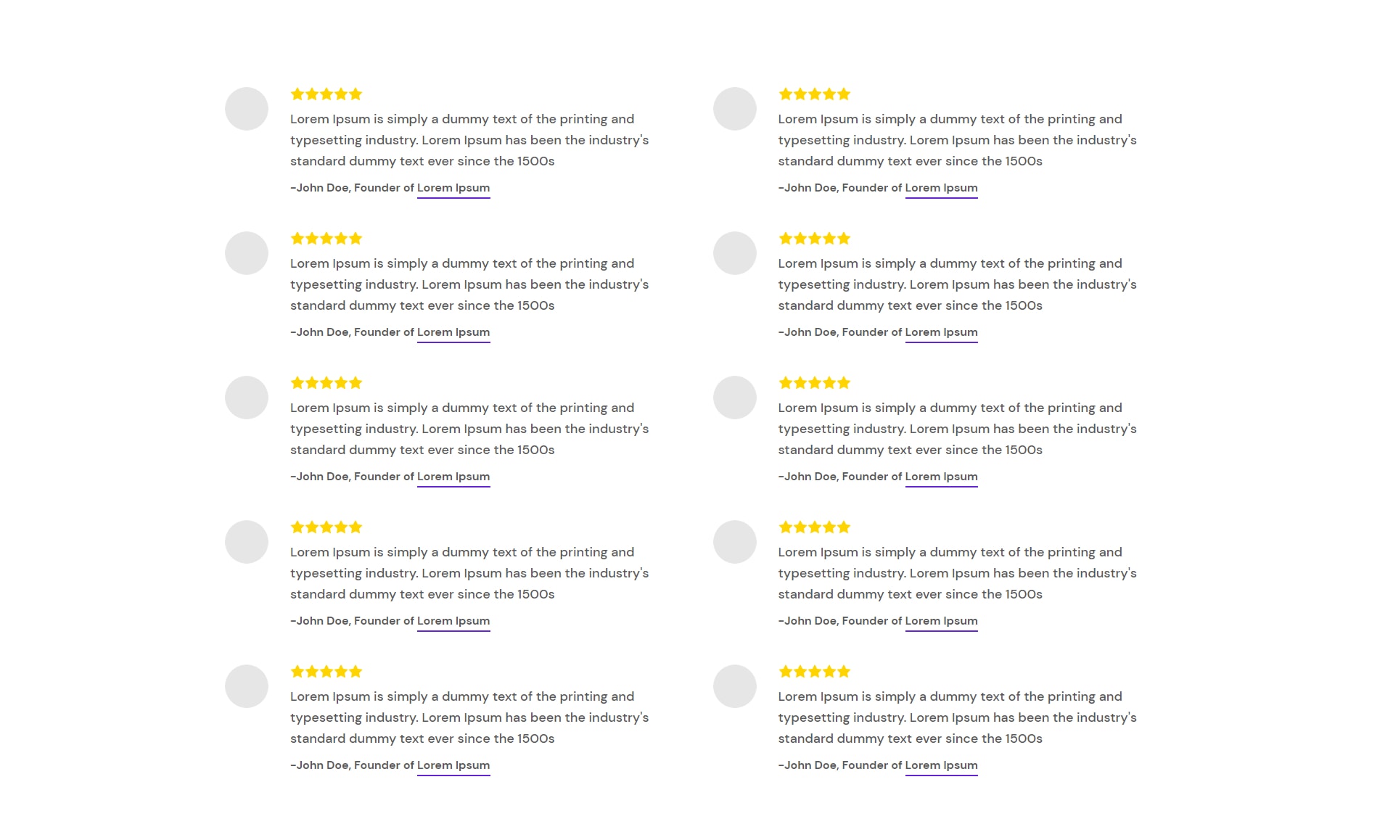Click the avatar in third row, right column

pyautogui.click(x=735, y=398)
